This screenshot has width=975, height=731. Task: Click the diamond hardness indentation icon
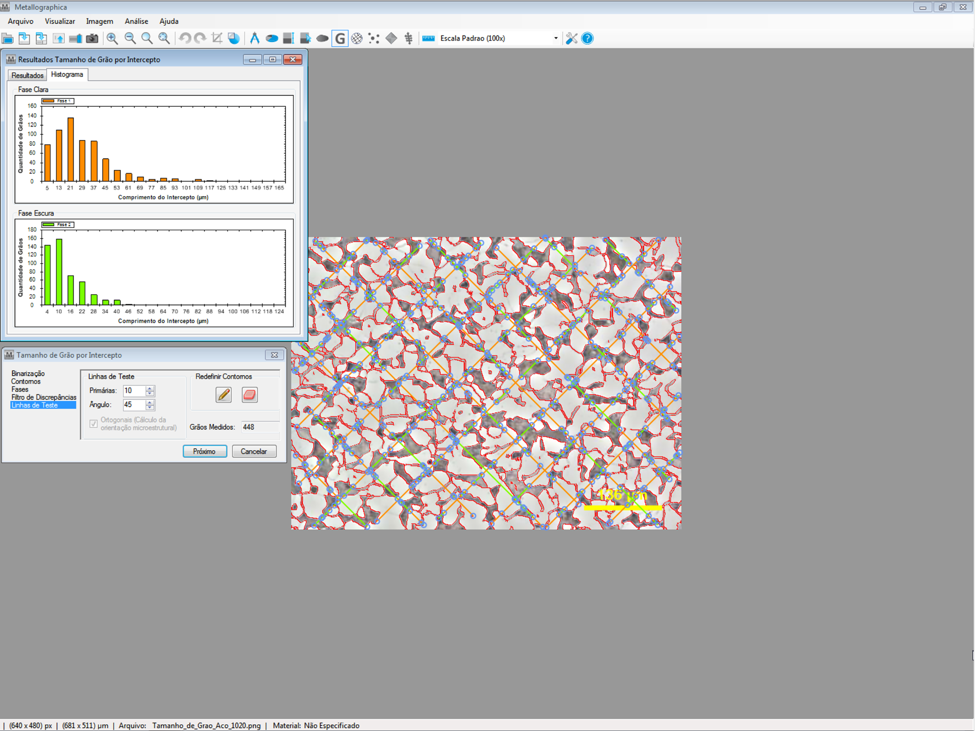[391, 39]
